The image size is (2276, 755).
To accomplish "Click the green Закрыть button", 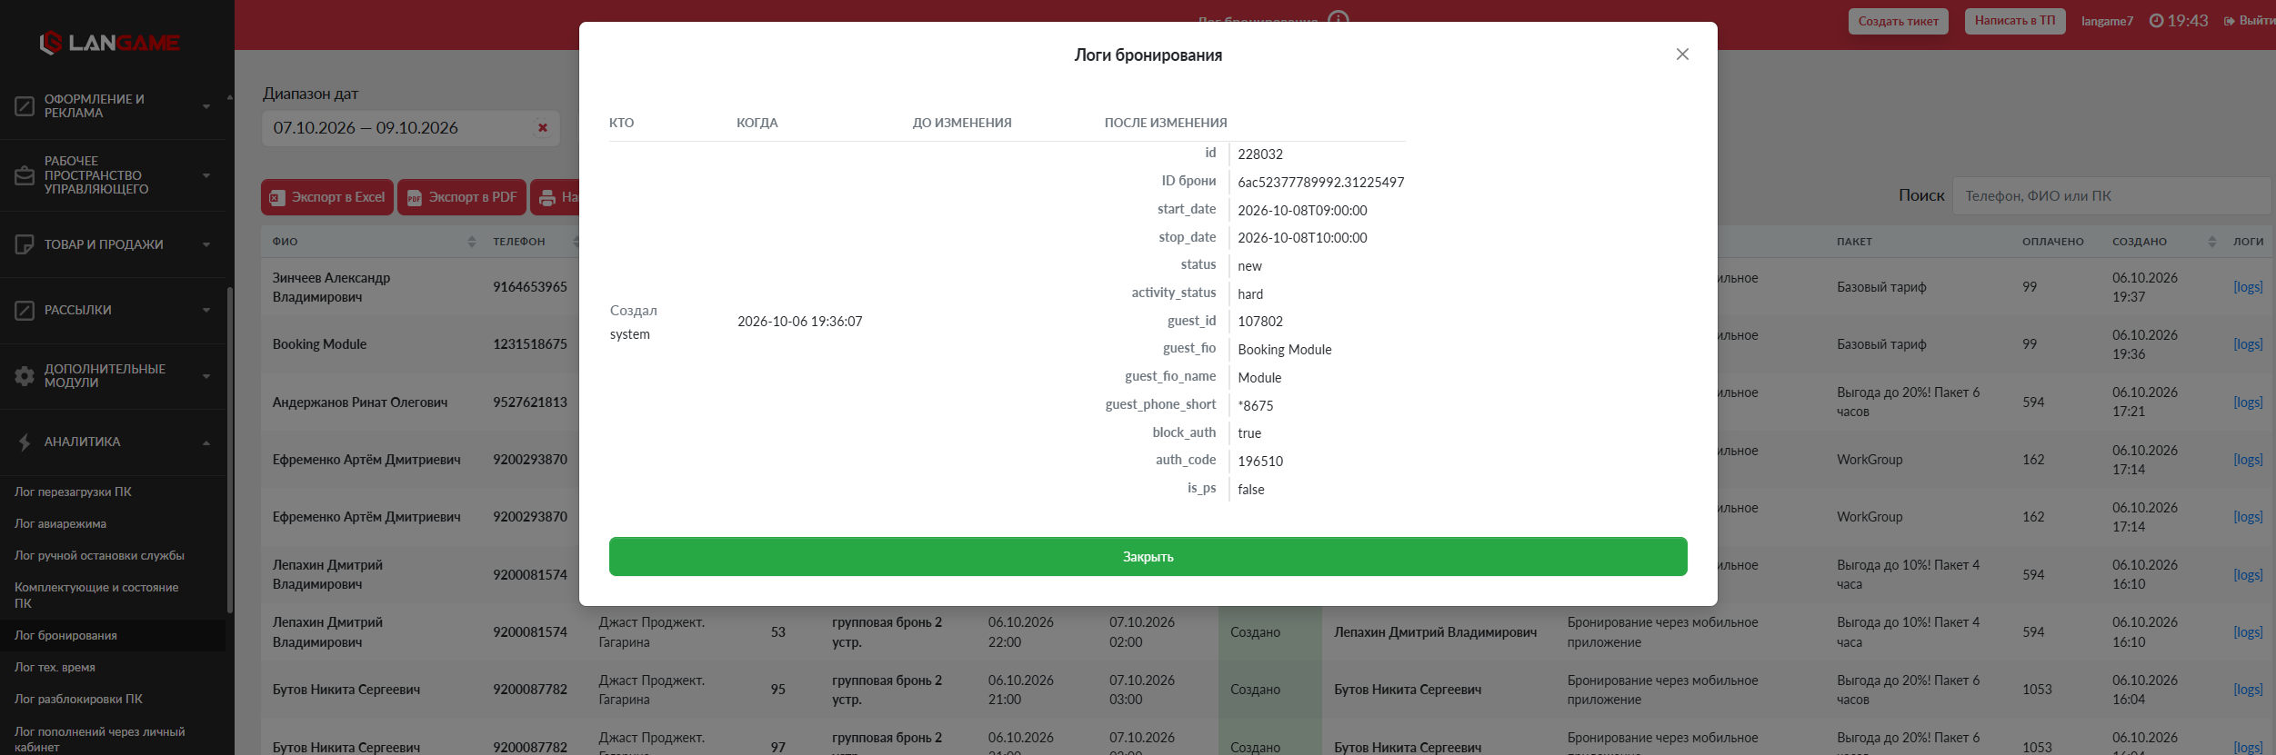I will 1148,556.
